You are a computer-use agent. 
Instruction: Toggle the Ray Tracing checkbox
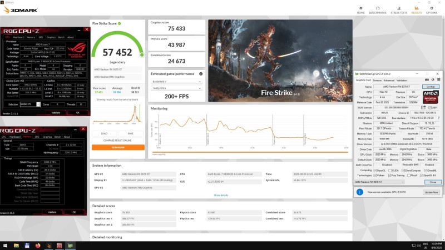pos(390,176)
